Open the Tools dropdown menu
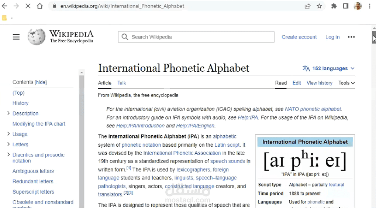The width and height of the screenshot is (376, 208). (x=346, y=83)
